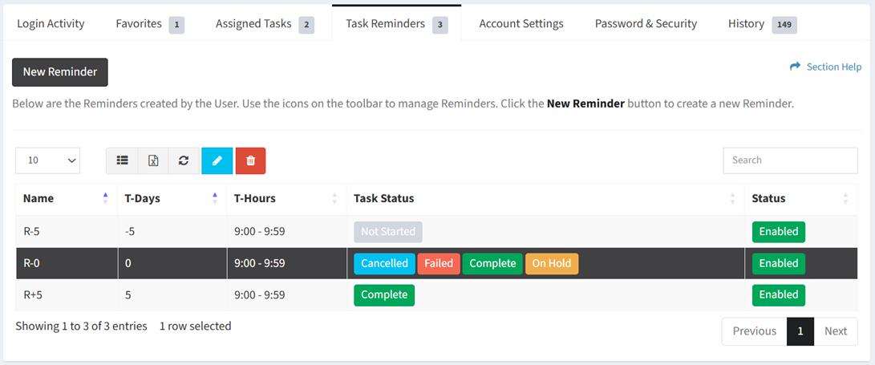Select the R-5 reminder row
This screenshot has height=365, width=875.
tap(436, 232)
